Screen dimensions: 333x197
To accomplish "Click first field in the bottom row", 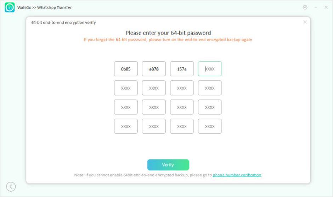I will 126,126.
